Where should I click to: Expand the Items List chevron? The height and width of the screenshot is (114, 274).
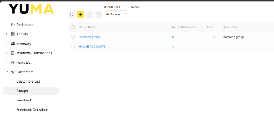click(7, 63)
